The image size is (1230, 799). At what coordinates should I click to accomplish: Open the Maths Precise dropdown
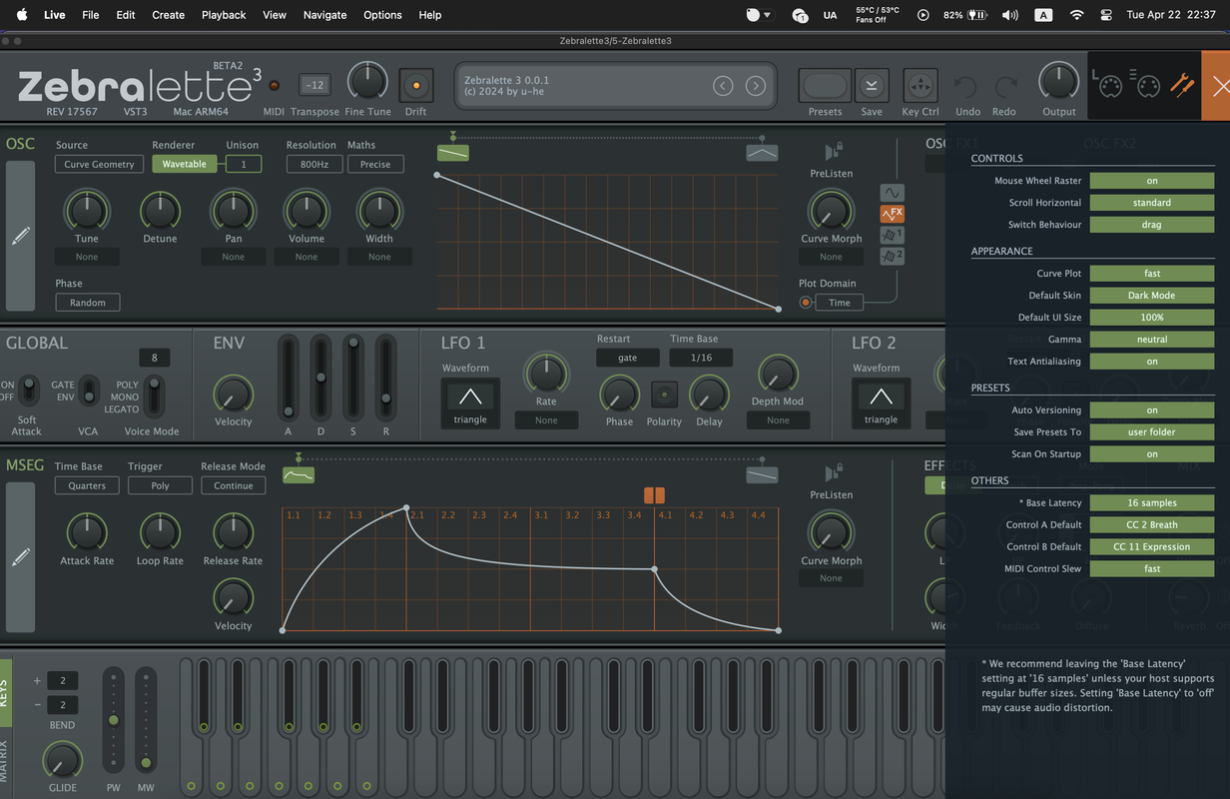point(375,164)
